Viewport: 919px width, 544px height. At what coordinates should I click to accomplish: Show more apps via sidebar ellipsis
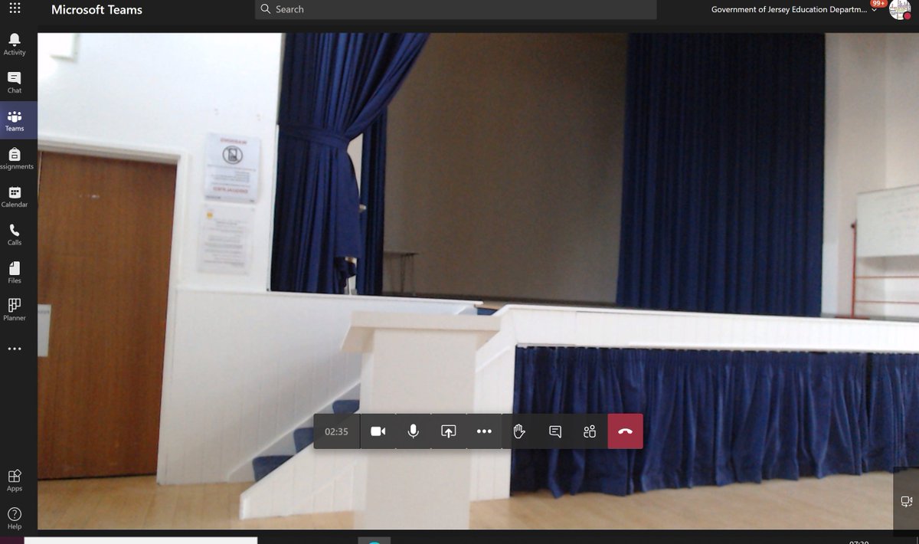click(x=15, y=349)
